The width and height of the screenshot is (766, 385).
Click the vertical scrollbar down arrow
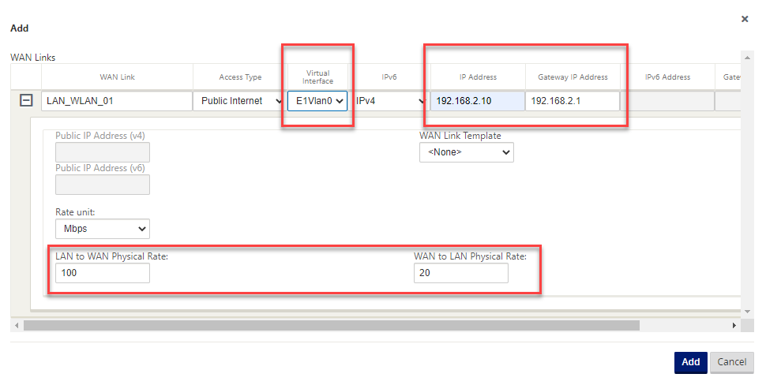[747, 312]
